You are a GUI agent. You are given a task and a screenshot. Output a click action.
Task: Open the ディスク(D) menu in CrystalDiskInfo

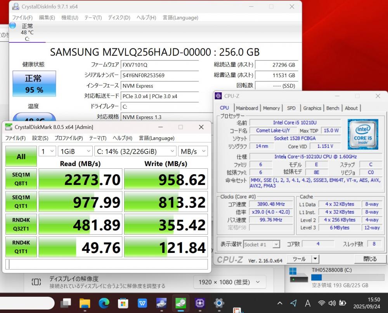119,18
